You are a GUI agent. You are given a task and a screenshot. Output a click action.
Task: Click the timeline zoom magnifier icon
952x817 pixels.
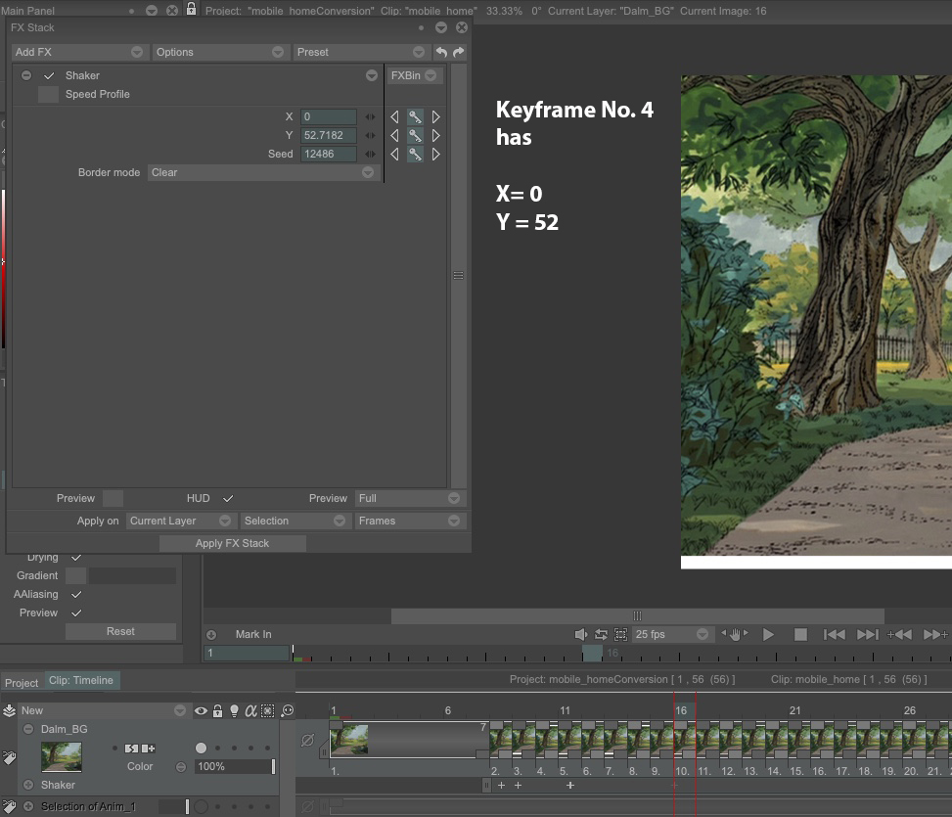[x=288, y=710]
